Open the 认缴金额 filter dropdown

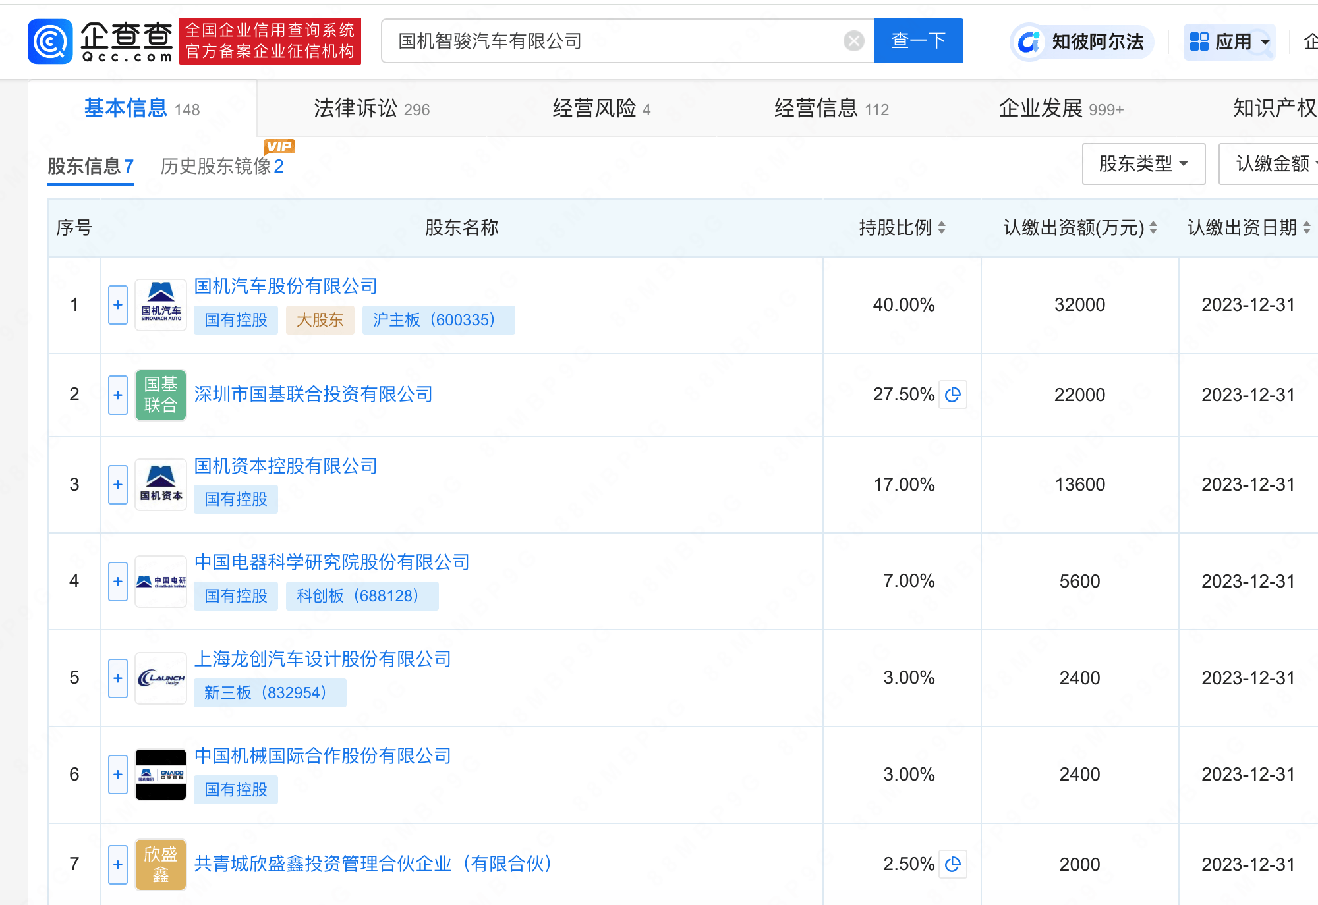1269,164
